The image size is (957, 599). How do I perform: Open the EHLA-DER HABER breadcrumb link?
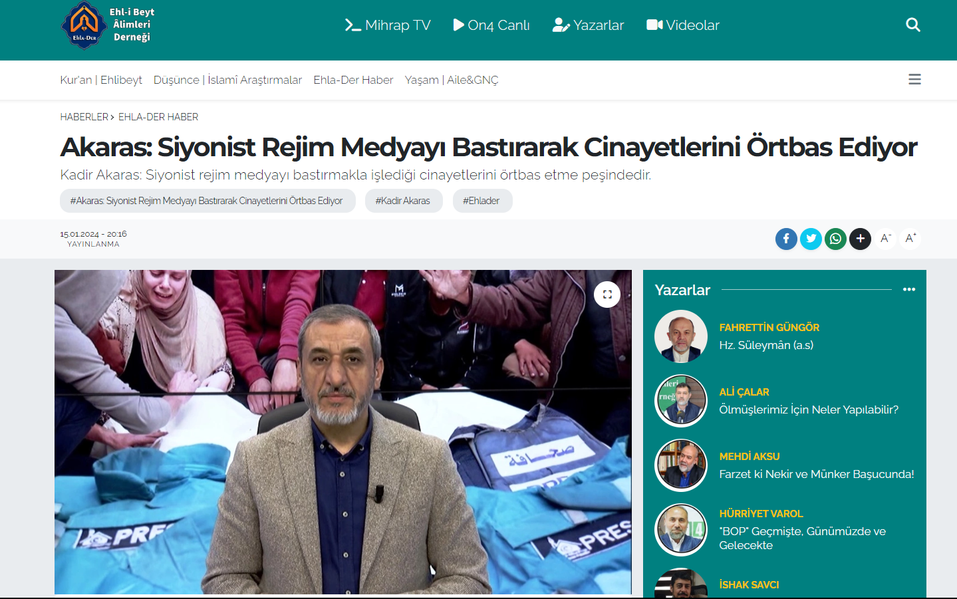[158, 117]
